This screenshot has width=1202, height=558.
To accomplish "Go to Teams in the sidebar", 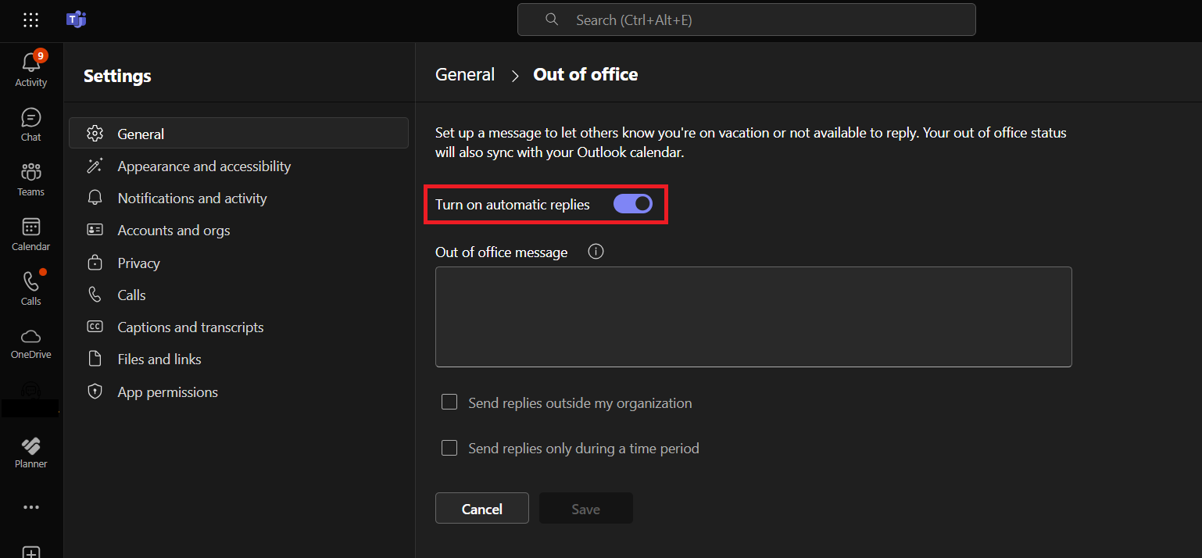I will pos(31,180).
